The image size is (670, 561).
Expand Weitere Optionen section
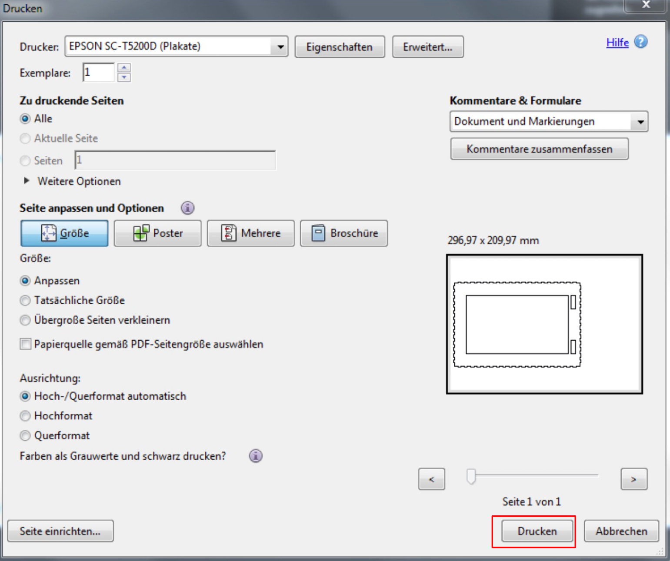(27, 181)
